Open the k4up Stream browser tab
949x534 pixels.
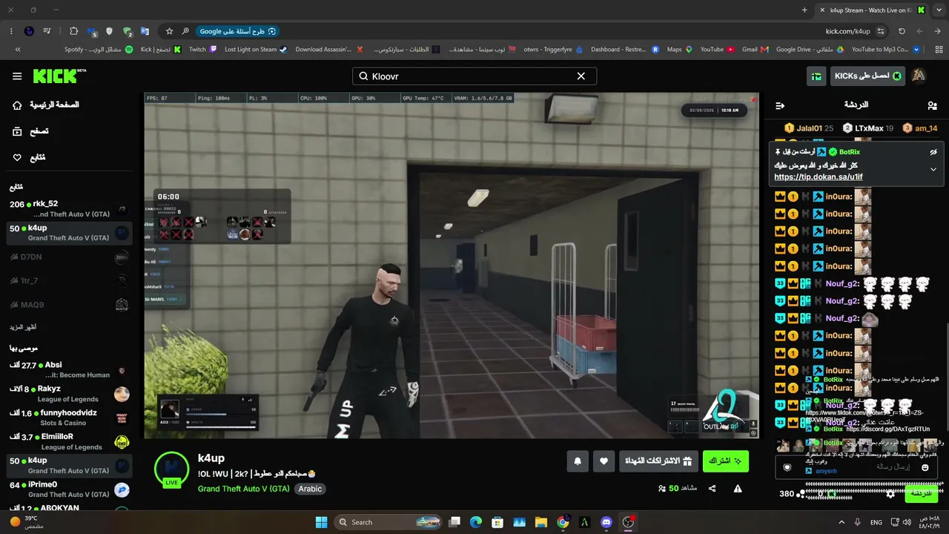873,10
